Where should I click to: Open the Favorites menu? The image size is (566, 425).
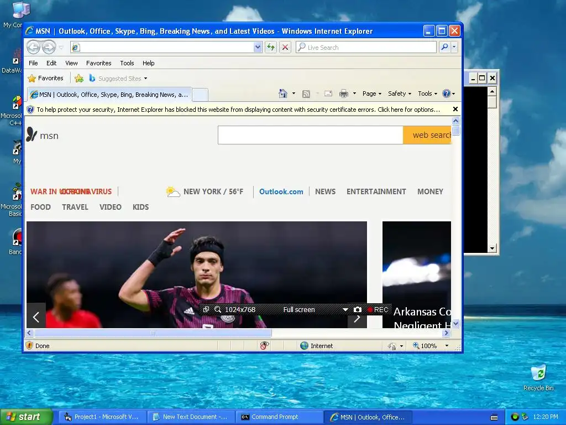point(98,63)
